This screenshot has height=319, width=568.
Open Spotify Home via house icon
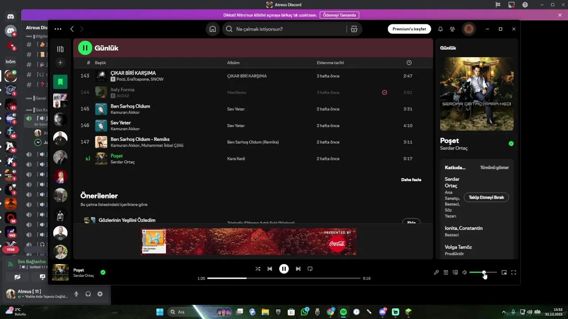[x=213, y=29]
